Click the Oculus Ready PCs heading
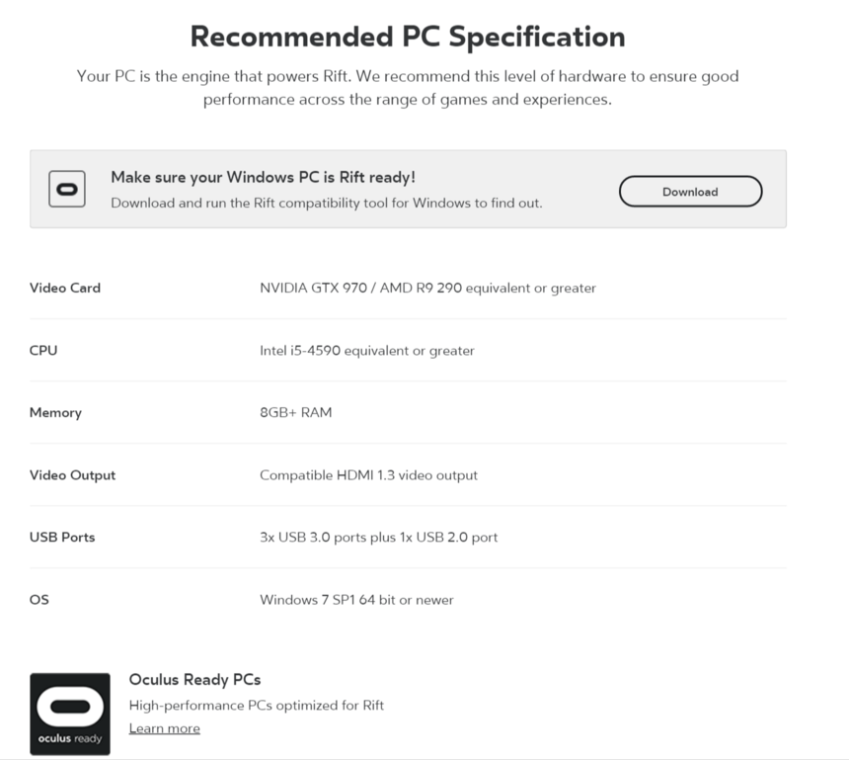The image size is (849, 760). click(194, 680)
